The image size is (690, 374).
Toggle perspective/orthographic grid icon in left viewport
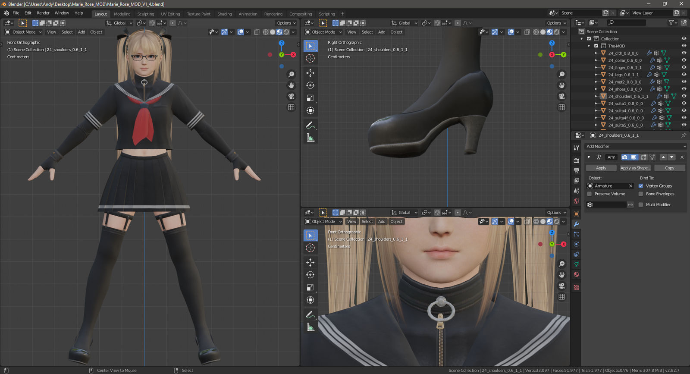coord(291,107)
